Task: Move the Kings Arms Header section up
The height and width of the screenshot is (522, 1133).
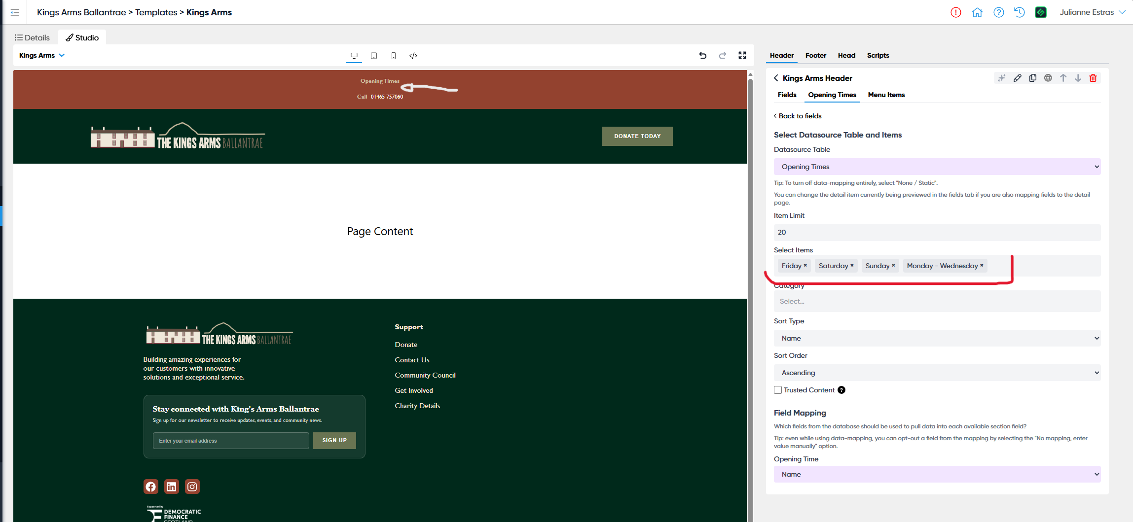Action: [x=1063, y=78]
